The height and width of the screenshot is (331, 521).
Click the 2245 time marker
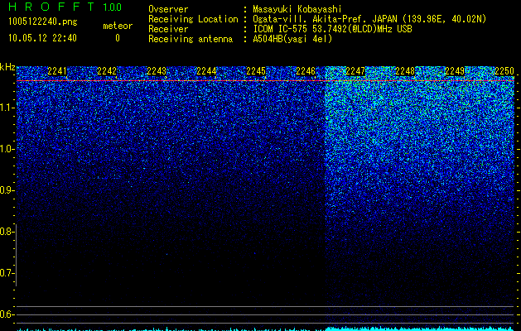click(256, 71)
